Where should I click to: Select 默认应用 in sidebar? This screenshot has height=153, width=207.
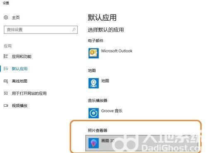(19, 69)
